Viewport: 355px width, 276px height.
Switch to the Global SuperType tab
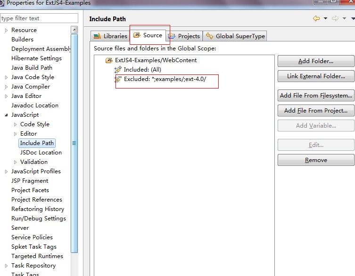pyautogui.click(x=235, y=36)
